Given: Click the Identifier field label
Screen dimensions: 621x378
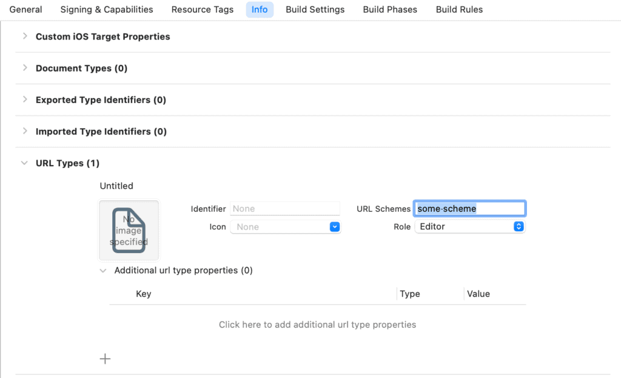Looking at the screenshot, I should (209, 209).
